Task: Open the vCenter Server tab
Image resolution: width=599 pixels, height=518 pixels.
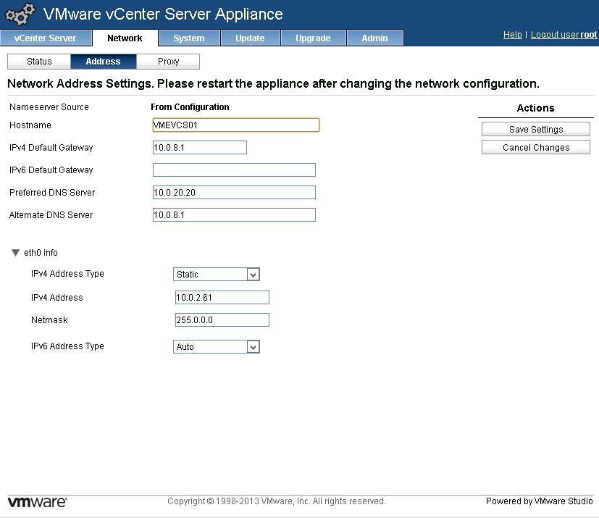Action: click(46, 38)
